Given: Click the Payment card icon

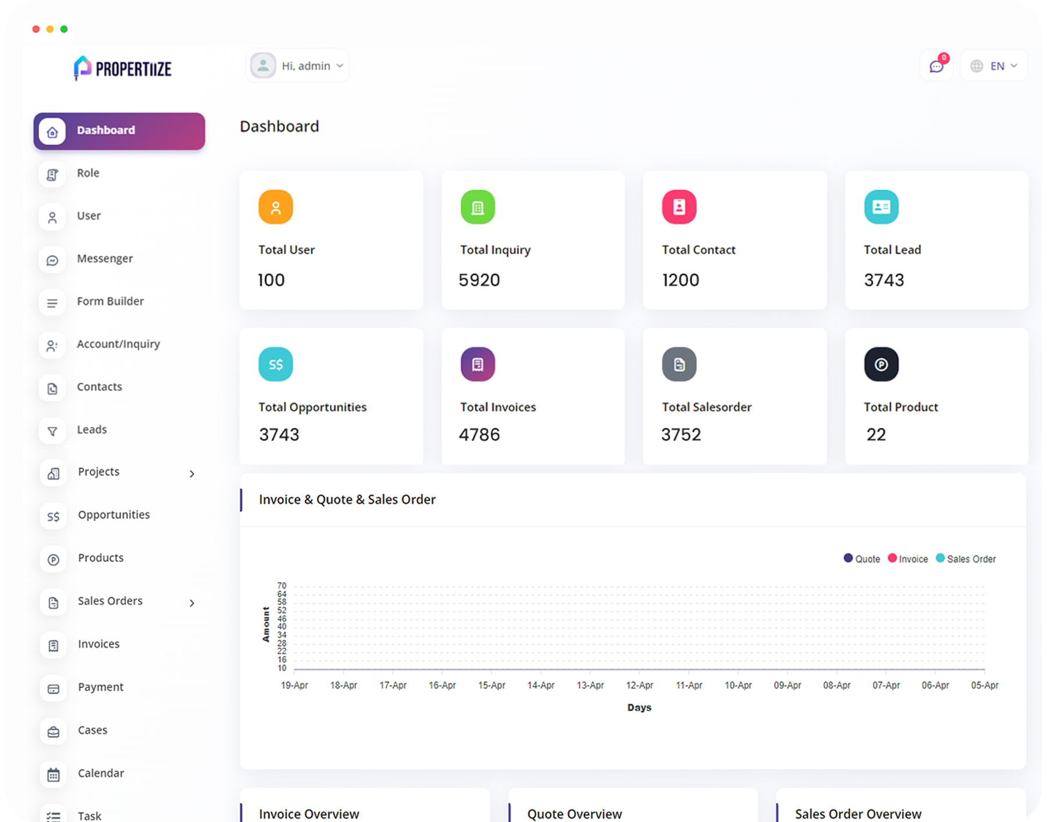Looking at the screenshot, I should coord(54,689).
